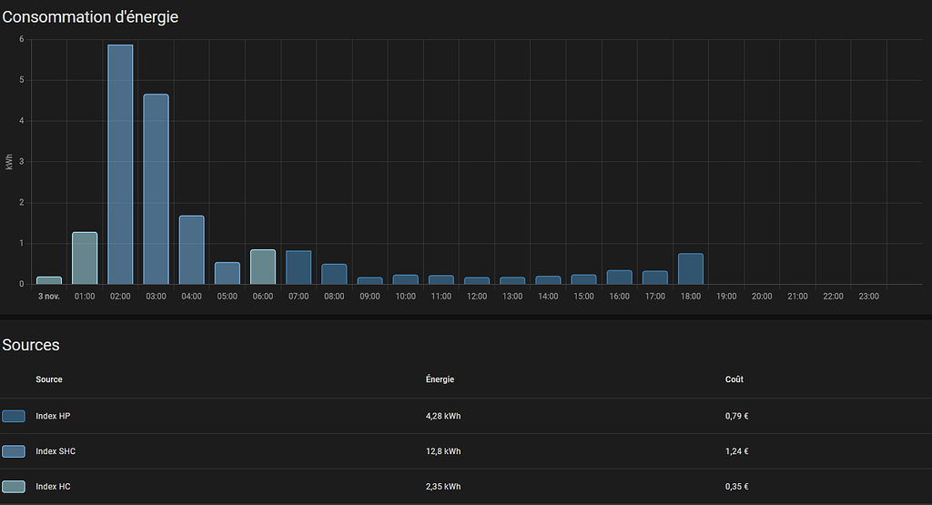The width and height of the screenshot is (932, 505).
Task: Click the 04:00 consumption bar
Action: pyautogui.click(x=191, y=249)
